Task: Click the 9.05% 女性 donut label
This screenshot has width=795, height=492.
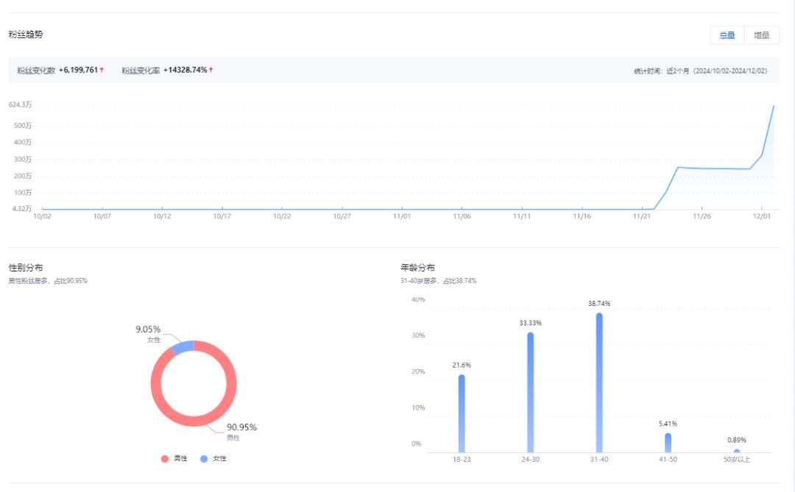Action: [x=148, y=329]
